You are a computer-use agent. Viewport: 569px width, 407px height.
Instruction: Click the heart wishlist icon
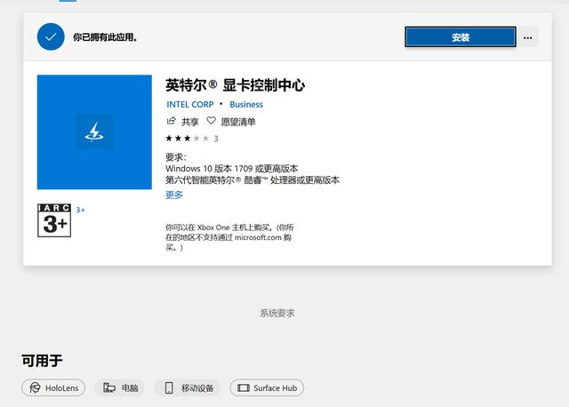pos(211,121)
